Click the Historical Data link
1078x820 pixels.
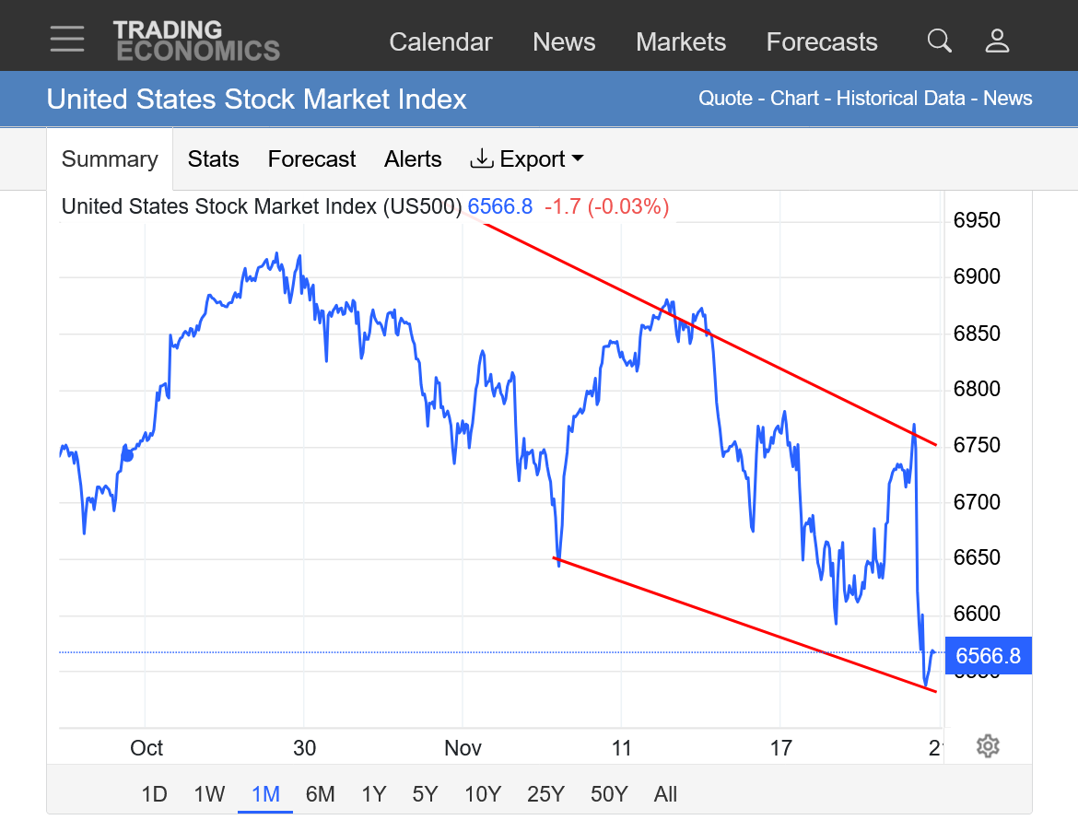coord(900,99)
